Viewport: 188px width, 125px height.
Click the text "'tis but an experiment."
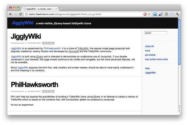[22, 105]
